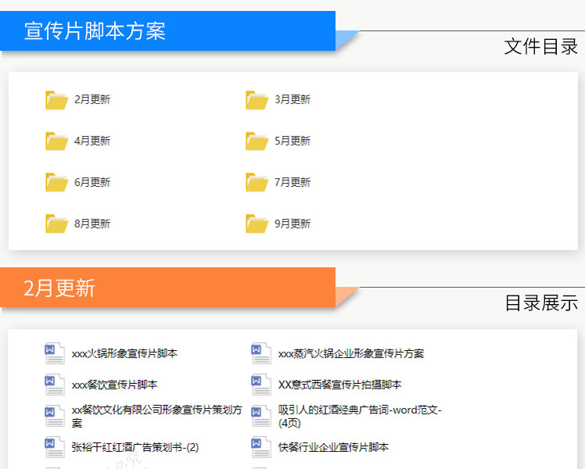Open the 3月更新 folder icon
The image size is (585, 469).
click(257, 100)
